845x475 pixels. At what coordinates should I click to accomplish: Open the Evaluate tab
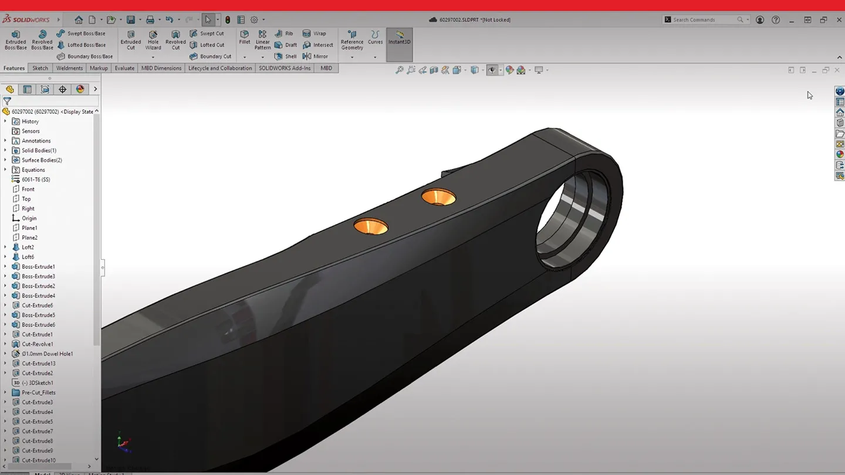coord(124,68)
